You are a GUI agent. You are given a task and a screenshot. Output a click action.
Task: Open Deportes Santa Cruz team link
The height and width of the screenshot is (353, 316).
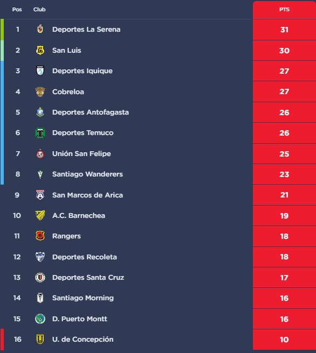pyautogui.click(x=88, y=277)
